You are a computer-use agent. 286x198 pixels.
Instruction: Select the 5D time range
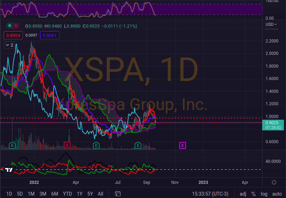coord(20,194)
